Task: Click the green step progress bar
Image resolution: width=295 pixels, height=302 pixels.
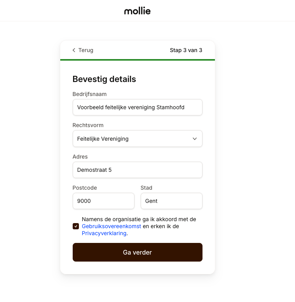Action: coord(137,59)
